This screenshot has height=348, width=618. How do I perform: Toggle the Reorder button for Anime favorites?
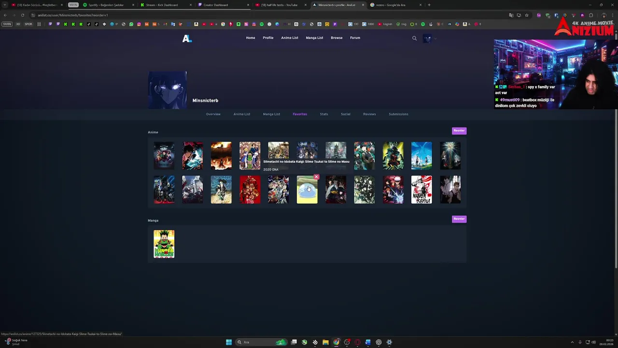pyautogui.click(x=459, y=130)
